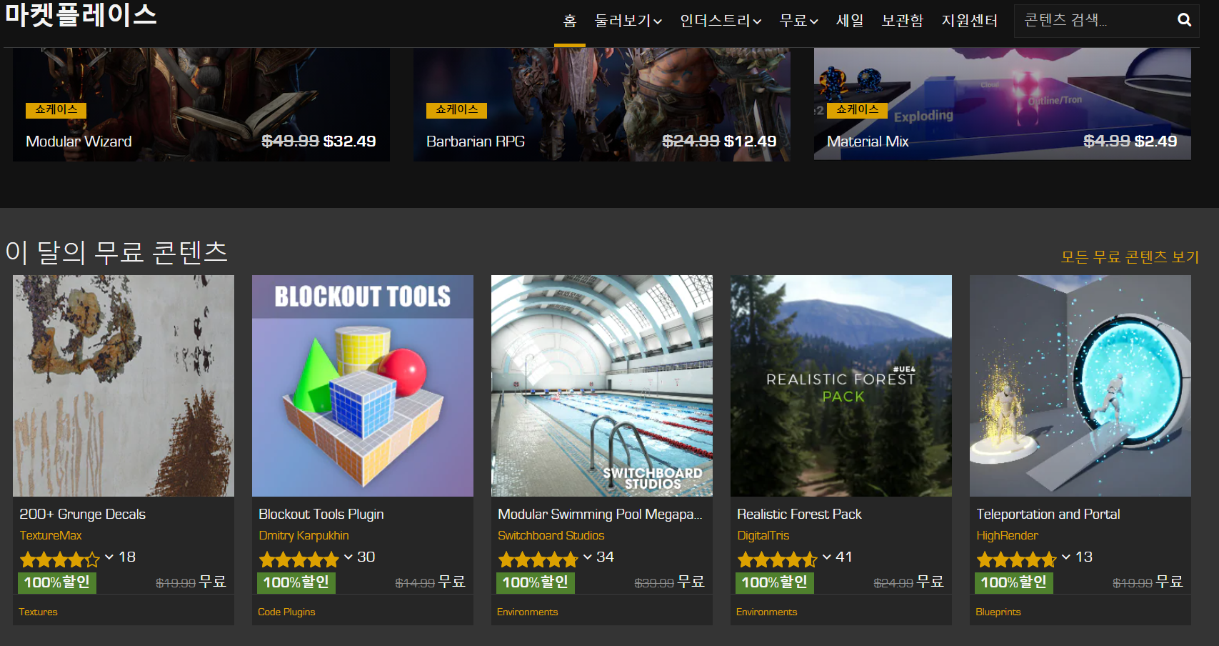Click 100%할인 badge on Blockout Tools
This screenshot has height=646, width=1219.
click(296, 582)
